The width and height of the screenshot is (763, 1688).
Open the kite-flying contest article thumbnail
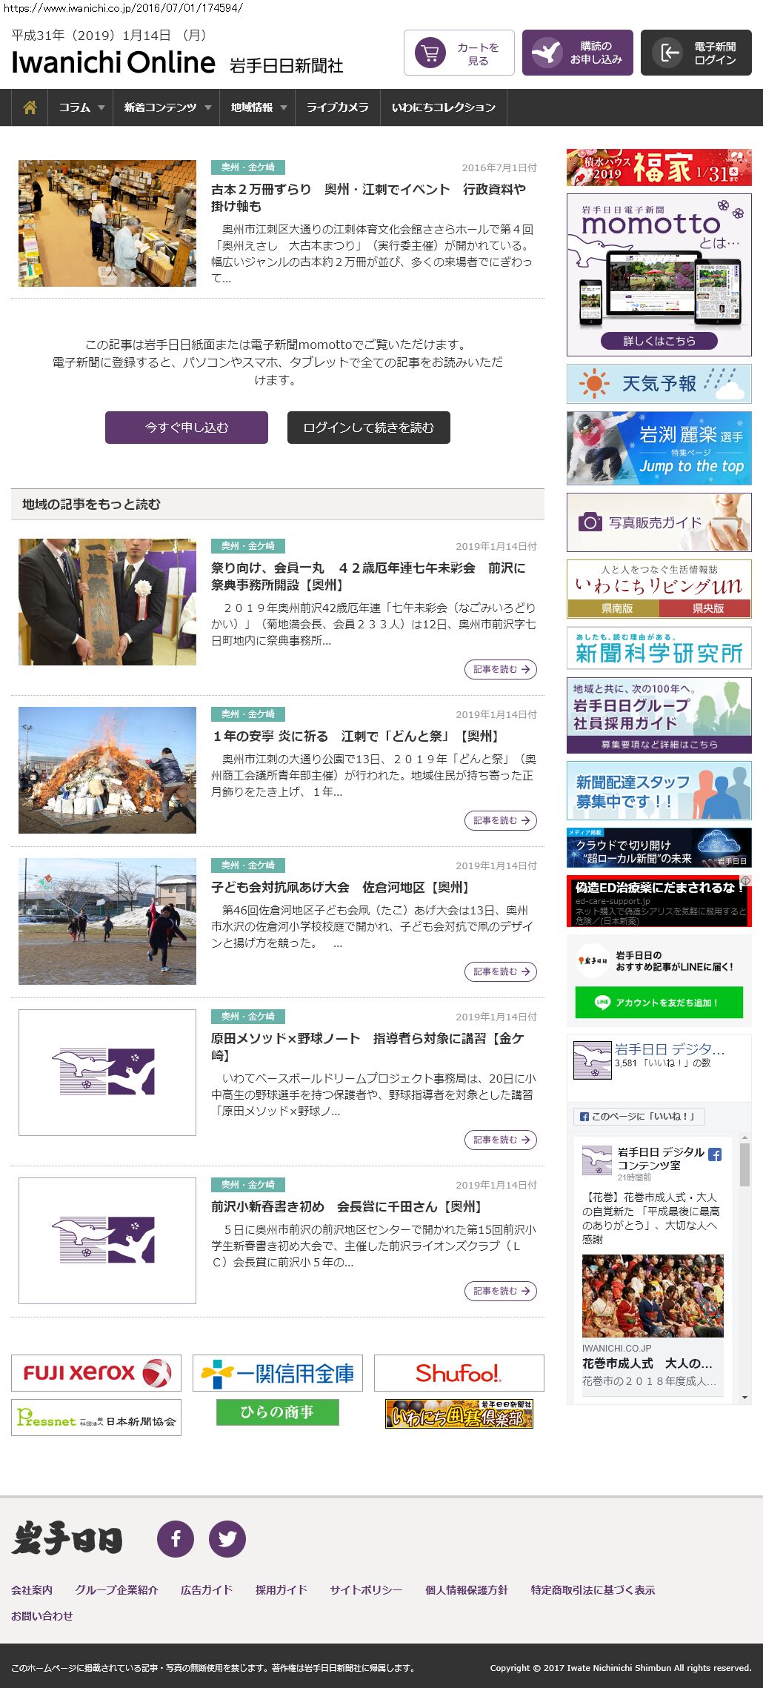pos(107,921)
